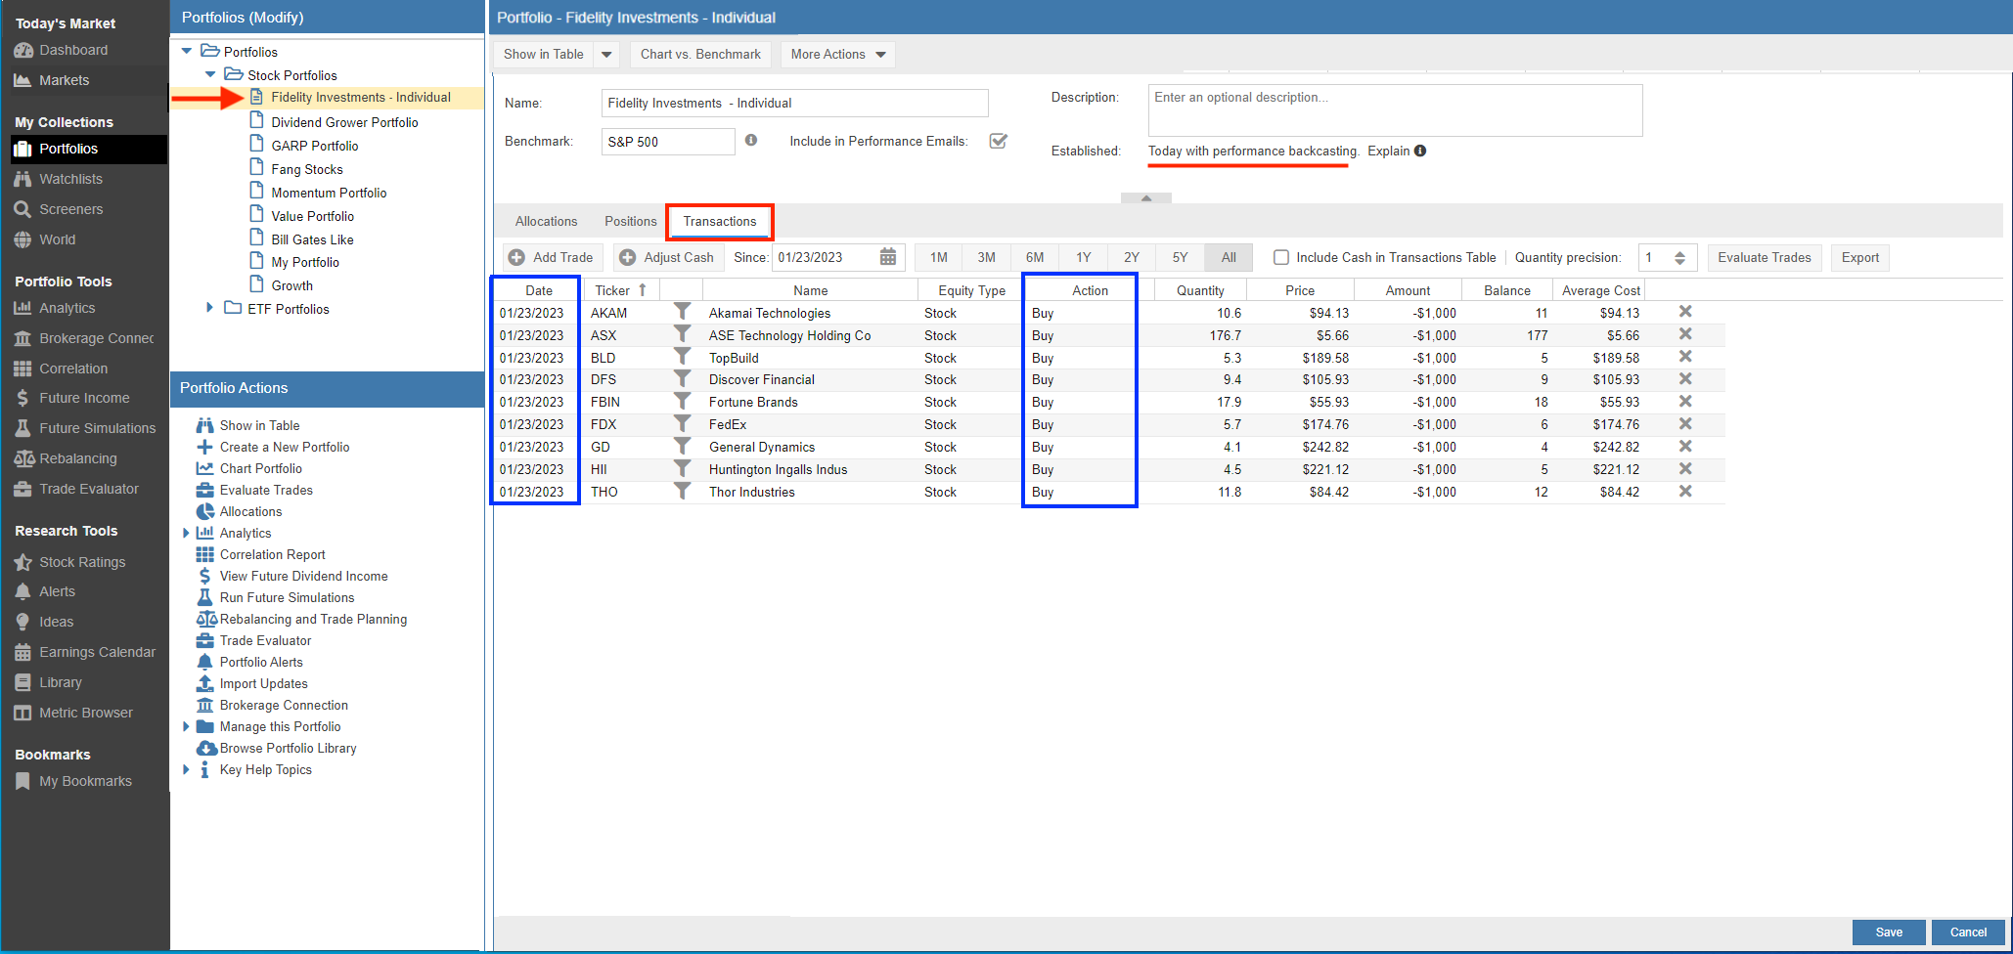Image resolution: width=2013 pixels, height=954 pixels.
Task: Select Dividend Grower Portfolio in tree
Action: click(344, 122)
